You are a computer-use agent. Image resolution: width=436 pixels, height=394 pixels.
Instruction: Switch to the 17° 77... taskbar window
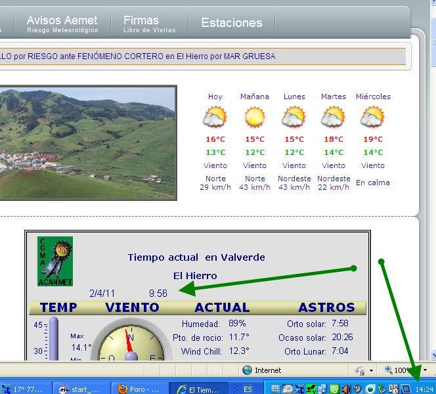point(26,389)
